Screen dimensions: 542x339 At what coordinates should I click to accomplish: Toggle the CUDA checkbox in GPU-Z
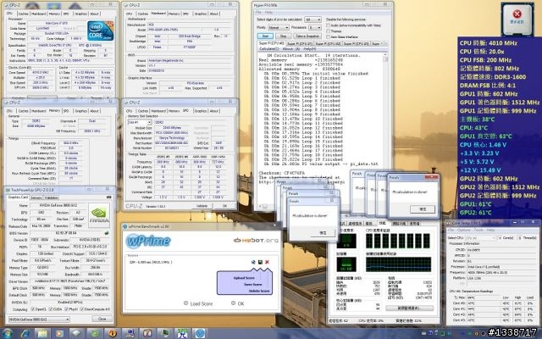[51, 308]
